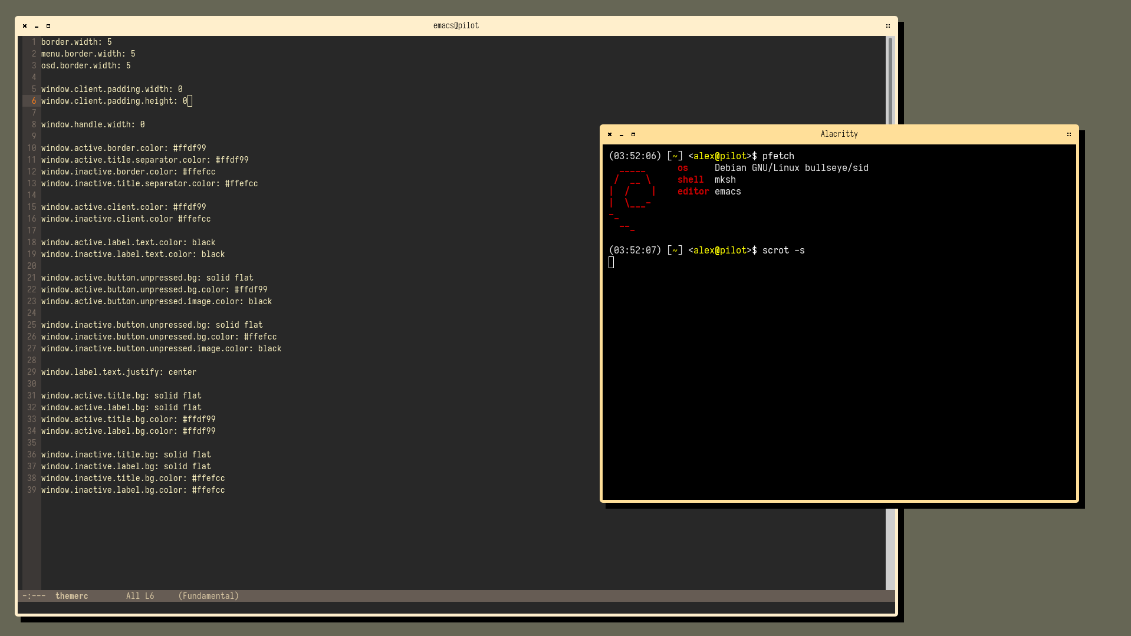Image resolution: width=1131 pixels, height=636 pixels.
Task: Click 'window.active.button.unpressed.bg: solid flat' line
Action: pos(147,278)
